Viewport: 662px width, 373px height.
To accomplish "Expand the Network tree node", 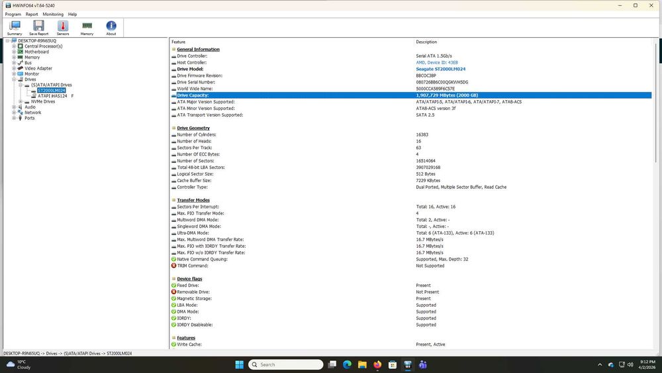I will click(14, 113).
